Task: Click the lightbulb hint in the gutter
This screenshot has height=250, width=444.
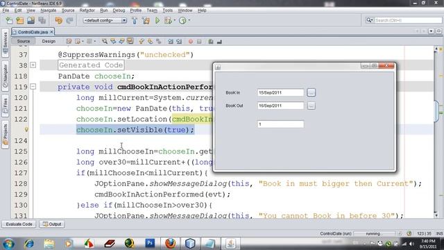Action: (26, 130)
